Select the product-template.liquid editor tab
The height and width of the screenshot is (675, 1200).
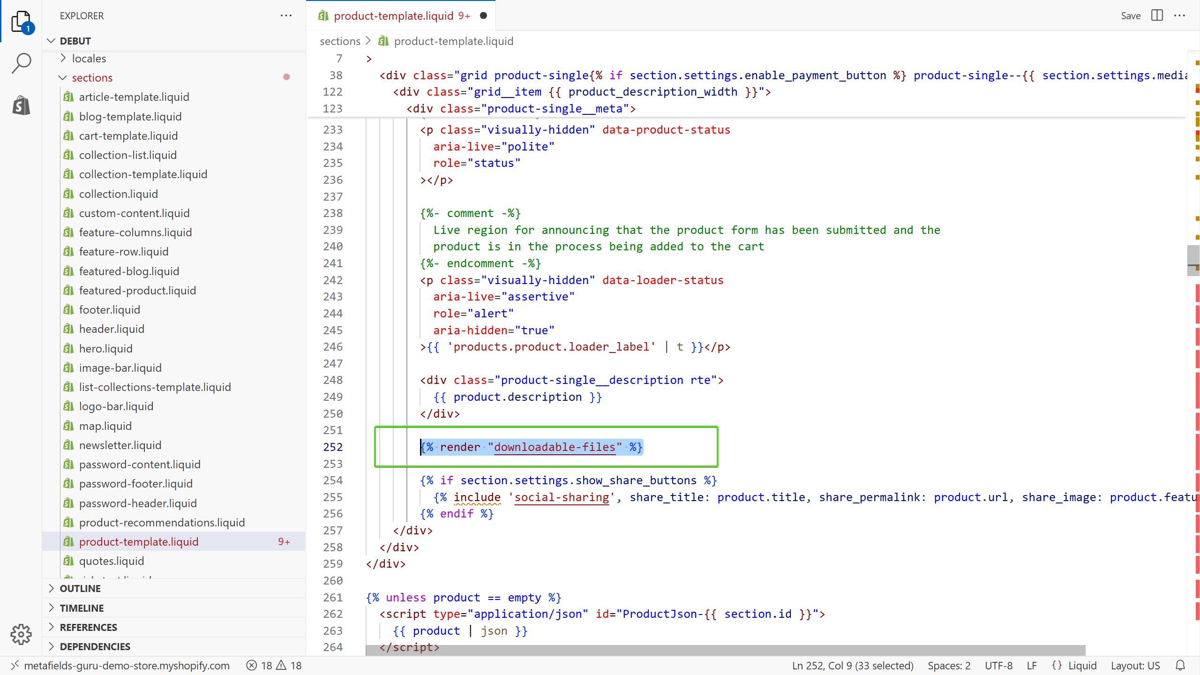pyautogui.click(x=394, y=15)
